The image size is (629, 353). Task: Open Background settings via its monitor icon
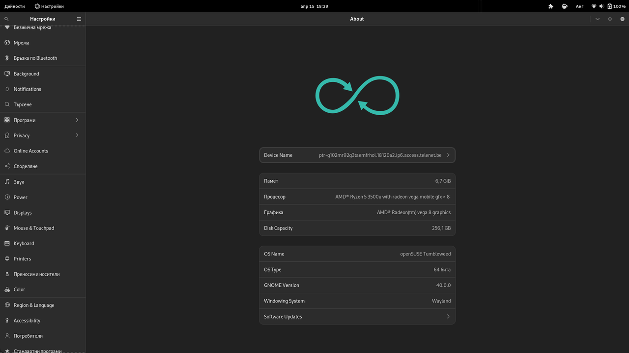click(7, 74)
